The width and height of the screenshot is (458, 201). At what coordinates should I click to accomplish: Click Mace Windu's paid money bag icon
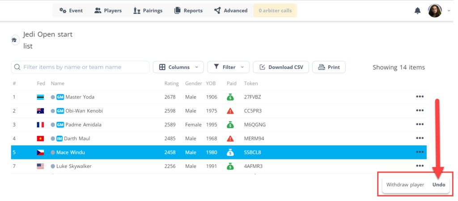click(x=230, y=152)
